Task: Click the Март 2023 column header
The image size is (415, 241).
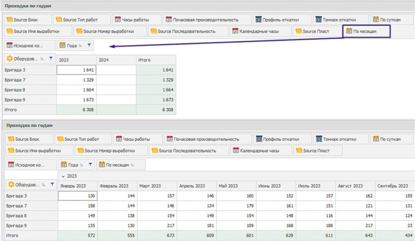Action: (157, 186)
